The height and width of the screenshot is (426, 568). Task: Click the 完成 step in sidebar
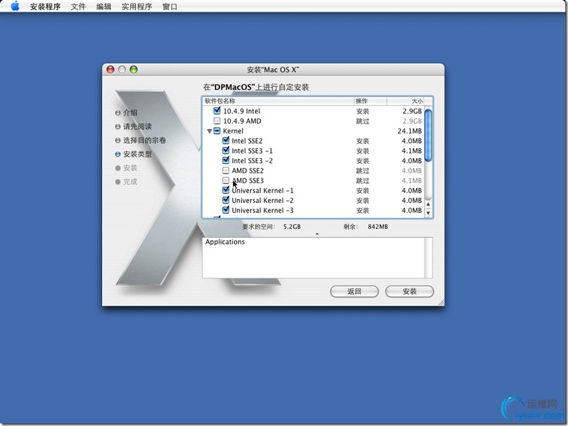[126, 181]
